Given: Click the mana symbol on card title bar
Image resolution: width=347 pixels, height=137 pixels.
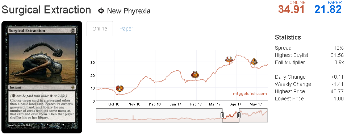Looking at the screenshot, I should pos(72,31).
